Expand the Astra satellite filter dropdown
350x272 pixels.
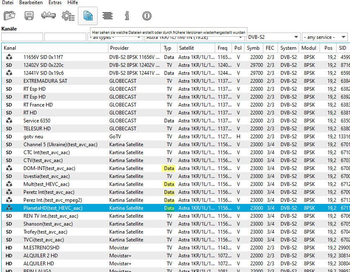[x=194, y=38]
